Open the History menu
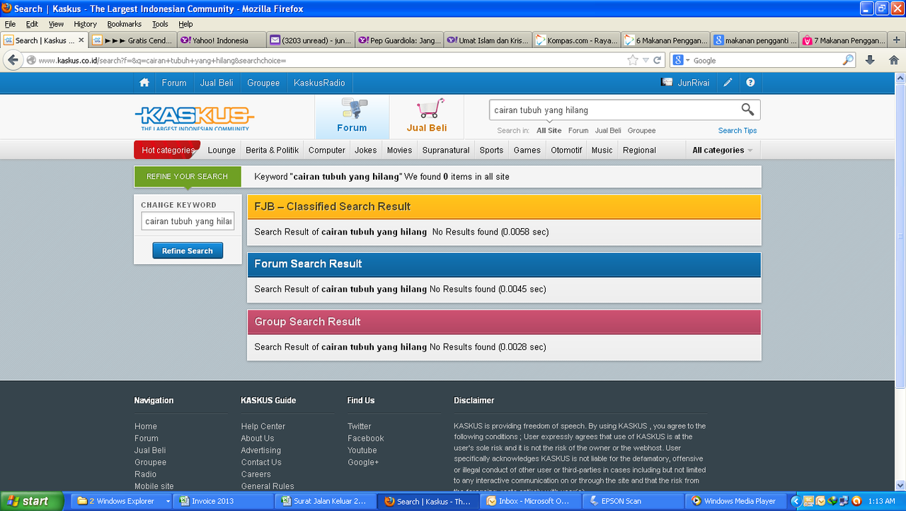This screenshot has height=511, width=906. pos(85,24)
